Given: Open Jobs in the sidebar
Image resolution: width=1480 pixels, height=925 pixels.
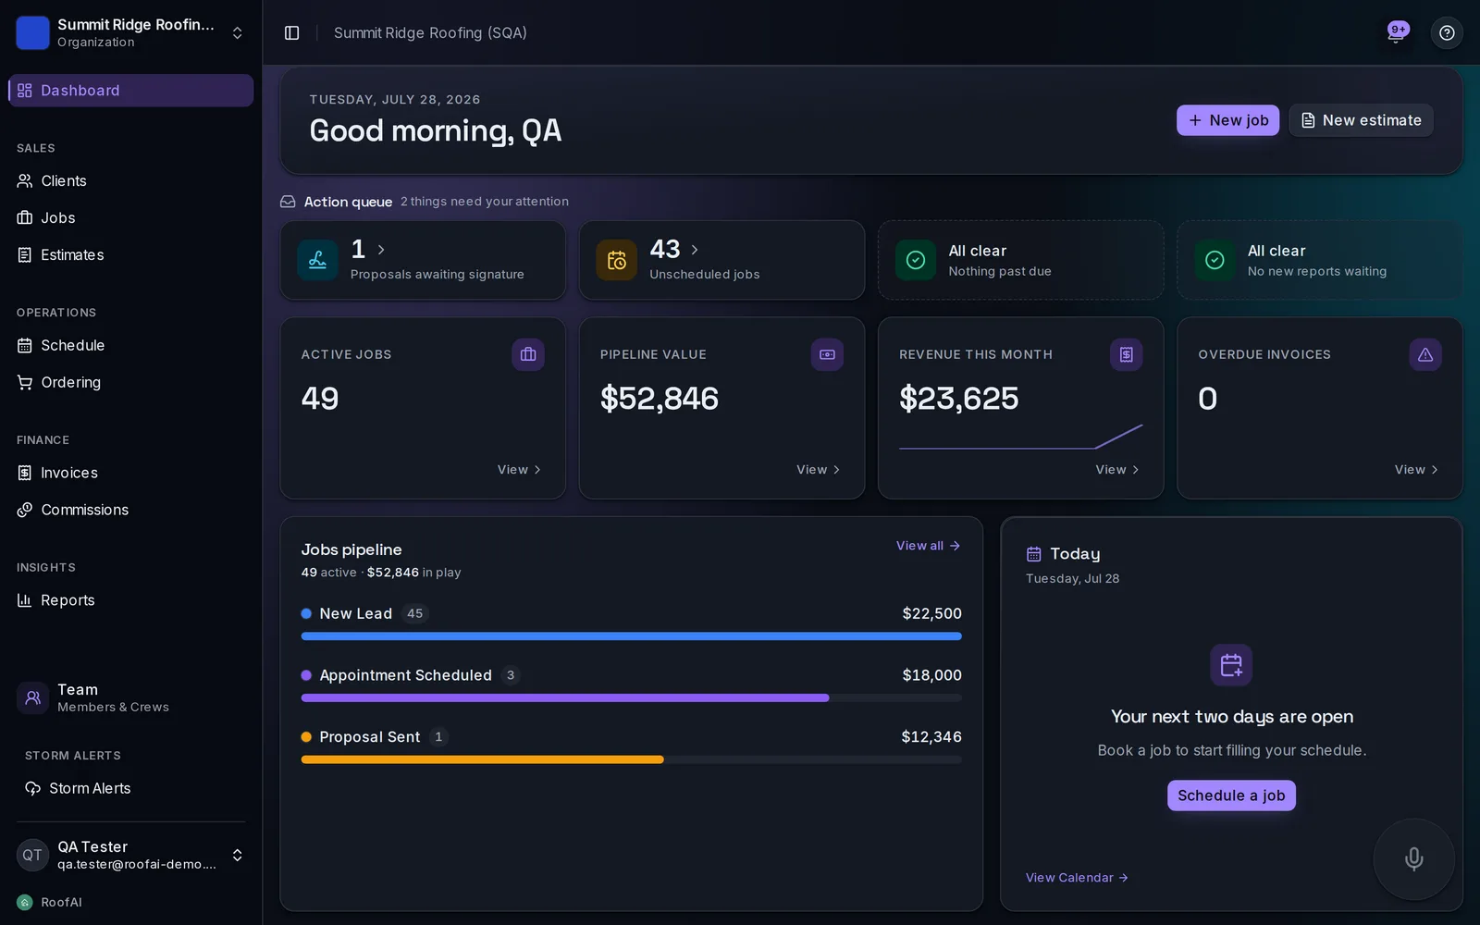Looking at the screenshot, I should point(130,218).
